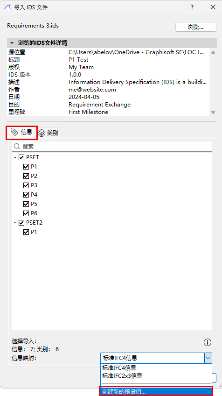Uncheck the PSET group checkbox
Viewport: 222px width, 396px height.
(21, 157)
